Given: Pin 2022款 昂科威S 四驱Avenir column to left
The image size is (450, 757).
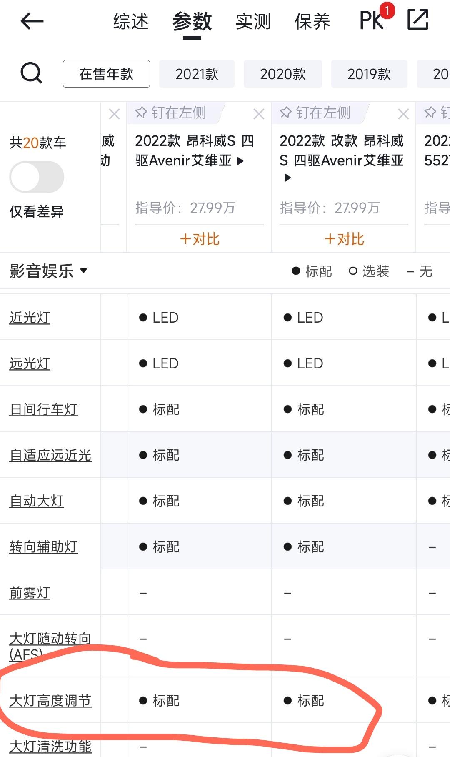Looking at the screenshot, I should [171, 113].
